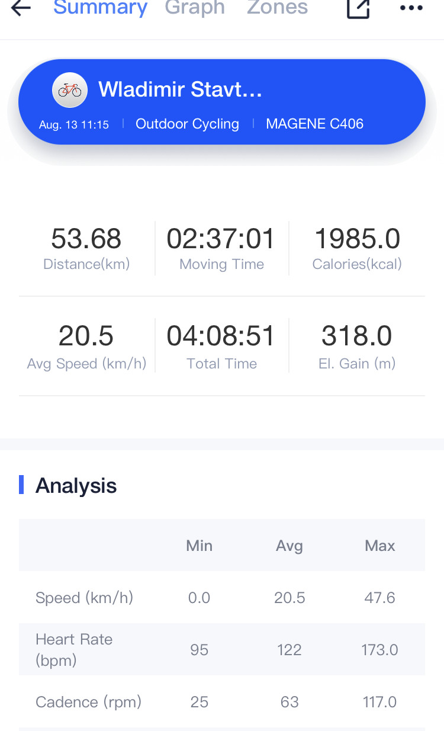Select the 02:37:01 Moving Time stat
The width and height of the screenshot is (444, 731).
(221, 248)
